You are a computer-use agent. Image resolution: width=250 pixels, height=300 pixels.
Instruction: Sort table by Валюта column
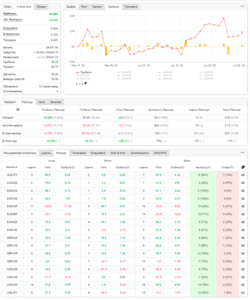pos(12,167)
